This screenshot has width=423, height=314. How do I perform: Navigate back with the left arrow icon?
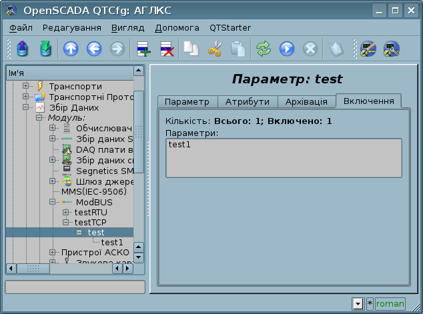tap(93, 49)
